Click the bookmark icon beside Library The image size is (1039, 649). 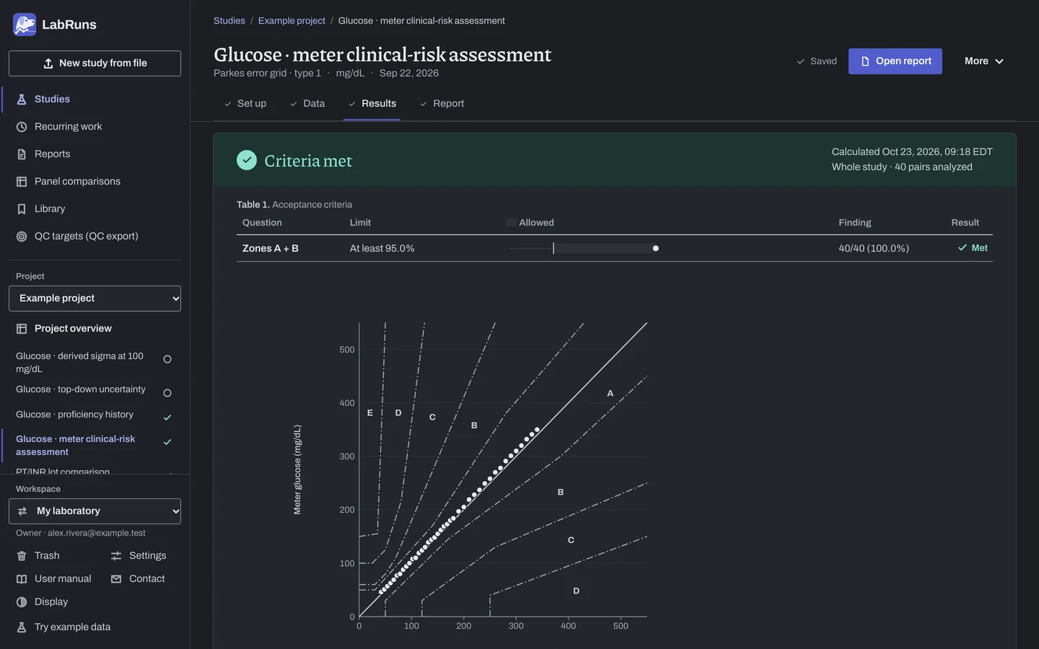(x=22, y=209)
